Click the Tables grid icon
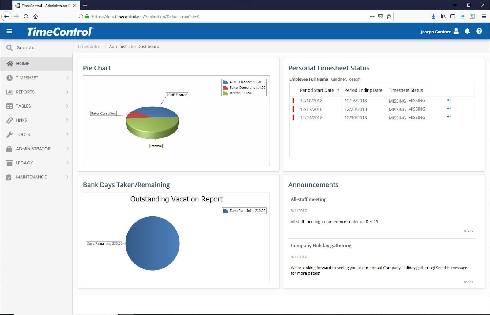The width and height of the screenshot is (490, 315). 9,106
